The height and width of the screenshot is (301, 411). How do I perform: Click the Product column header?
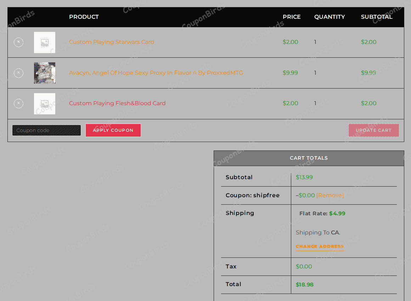point(84,17)
